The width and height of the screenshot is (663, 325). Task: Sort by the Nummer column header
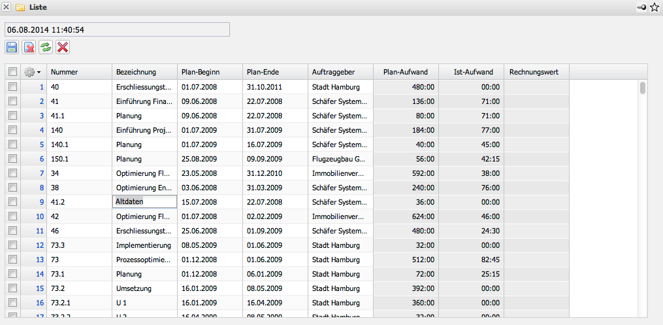[x=78, y=72]
